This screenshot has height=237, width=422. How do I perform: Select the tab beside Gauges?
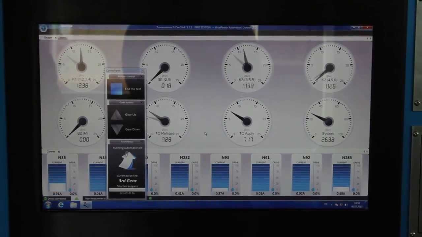click(63, 38)
